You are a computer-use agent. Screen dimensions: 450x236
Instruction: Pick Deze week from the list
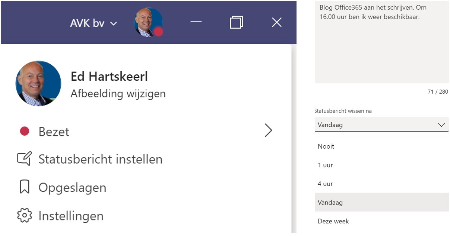(x=333, y=221)
